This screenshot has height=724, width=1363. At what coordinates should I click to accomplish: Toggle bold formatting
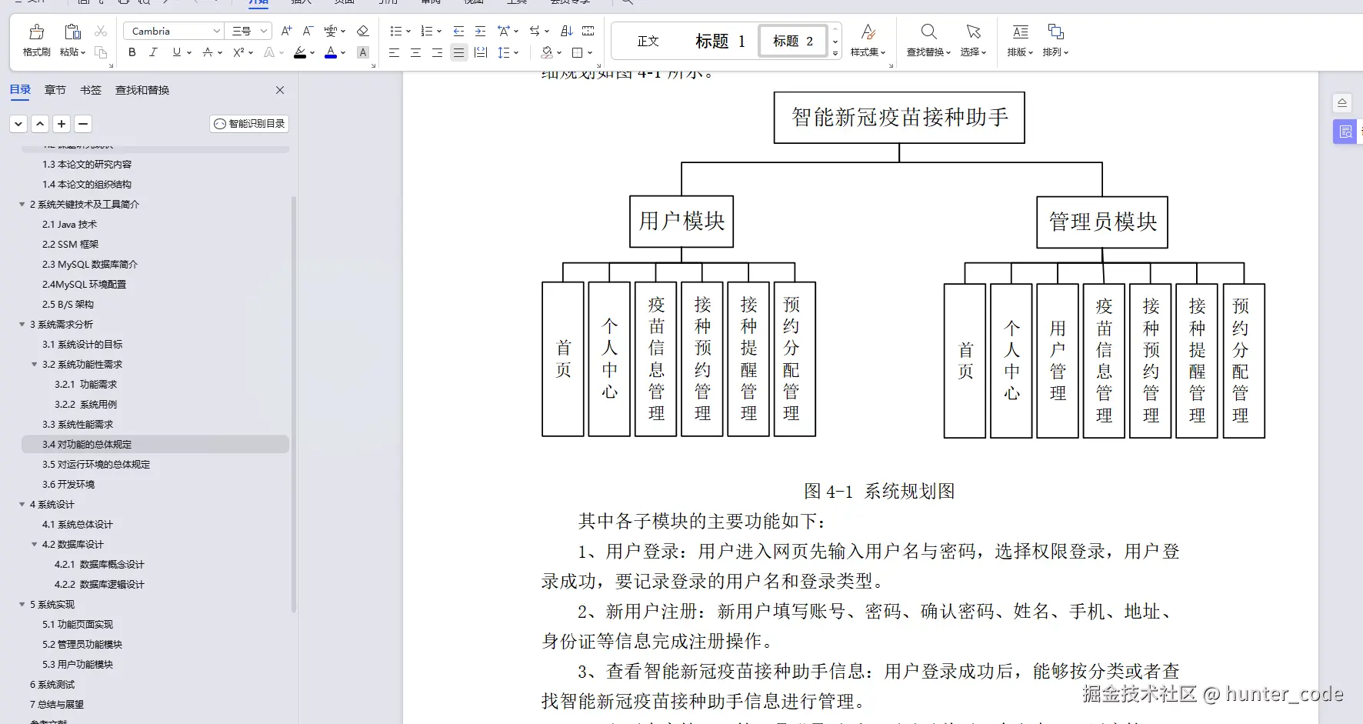pyautogui.click(x=132, y=52)
